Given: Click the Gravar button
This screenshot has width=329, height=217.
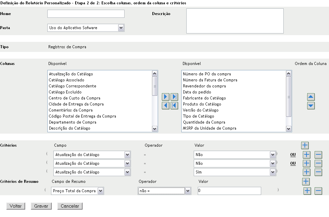Looking at the screenshot, I should (x=41, y=206).
